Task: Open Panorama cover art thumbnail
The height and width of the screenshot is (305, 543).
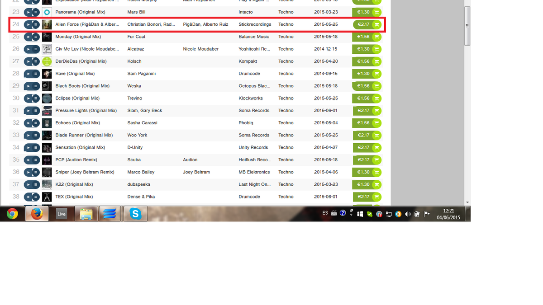Action: click(x=47, y=12)
